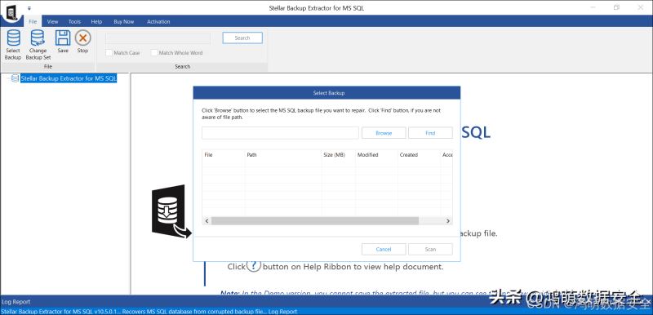Click the Select Backup database icon

click(x=13, y=38)
